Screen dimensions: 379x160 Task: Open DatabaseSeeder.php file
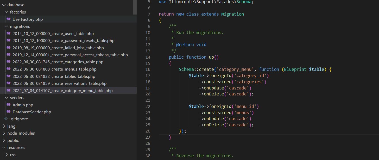[32, 112]
